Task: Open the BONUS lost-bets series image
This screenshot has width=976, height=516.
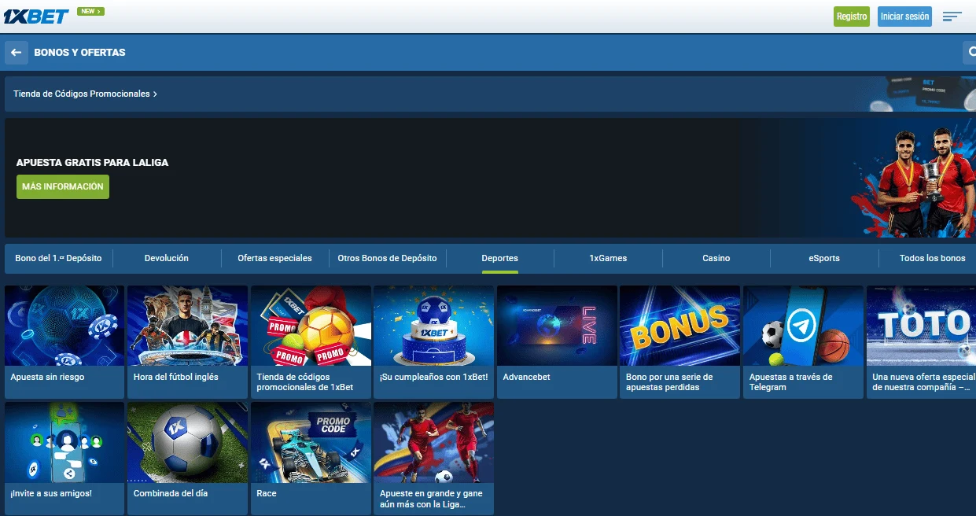Action: coord(680,326)
